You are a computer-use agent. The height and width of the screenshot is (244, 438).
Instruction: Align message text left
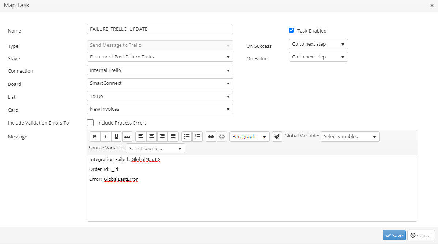141,137
